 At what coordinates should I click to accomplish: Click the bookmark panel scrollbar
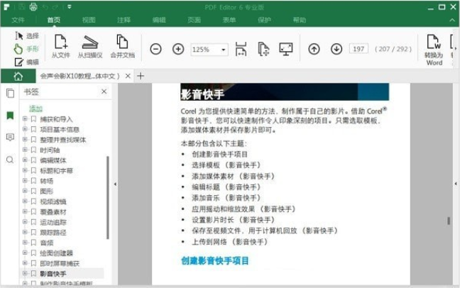coord(108,197)
